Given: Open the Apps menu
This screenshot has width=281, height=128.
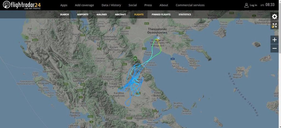Looking at the screenshot, I should coord(64,5).
